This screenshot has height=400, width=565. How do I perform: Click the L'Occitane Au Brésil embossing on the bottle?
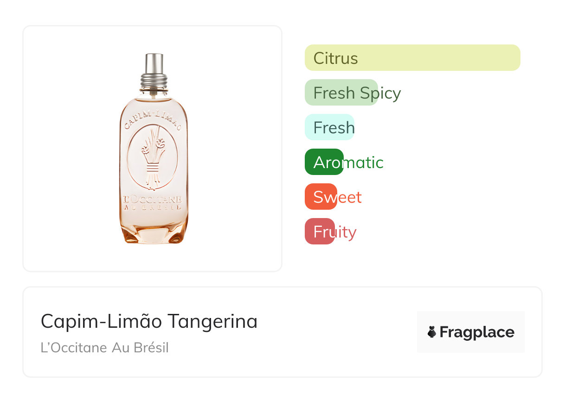[x=153, y=203]
